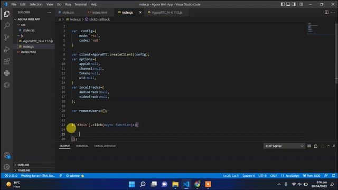
Task: Click tabnine status bar item
Action: (75, 176)
